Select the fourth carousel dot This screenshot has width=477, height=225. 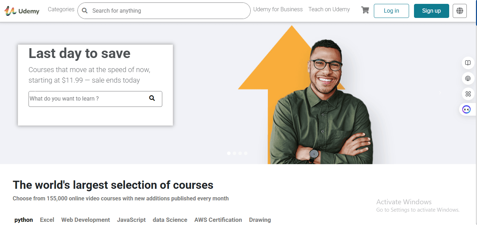[x=245, y=153]
